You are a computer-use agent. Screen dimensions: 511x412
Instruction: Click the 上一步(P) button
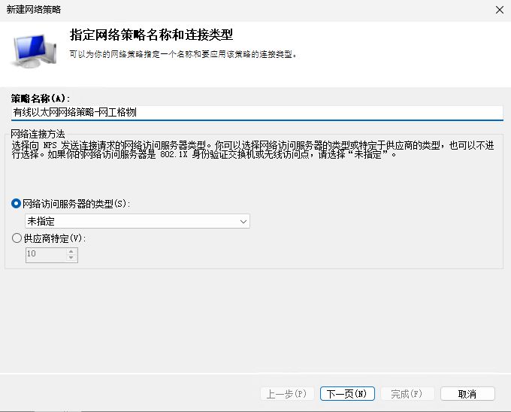point(286,394)
